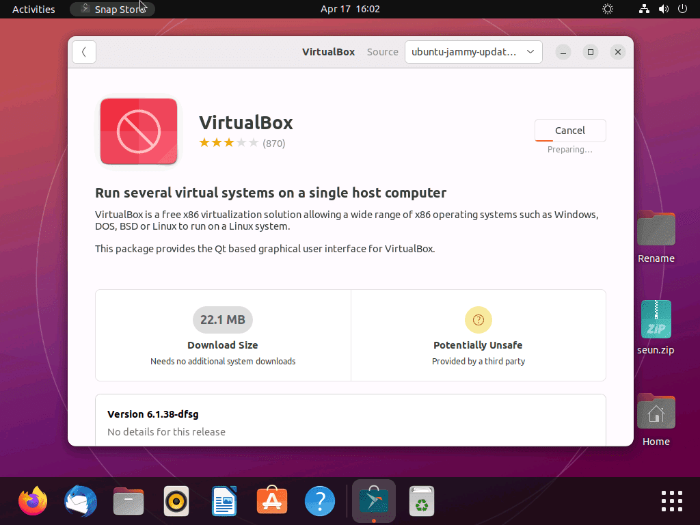The width and height of the screenshot is (700, 525).
Task: Click the Snap Store icon in dock
Action: [x=374, y=501]
